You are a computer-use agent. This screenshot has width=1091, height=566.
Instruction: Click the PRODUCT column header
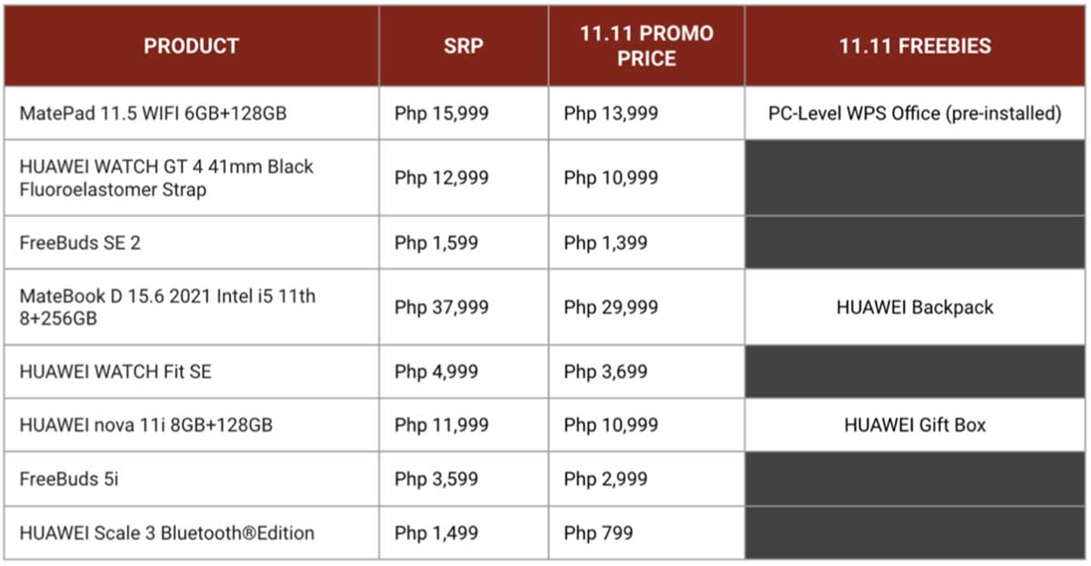pos(191,45)
